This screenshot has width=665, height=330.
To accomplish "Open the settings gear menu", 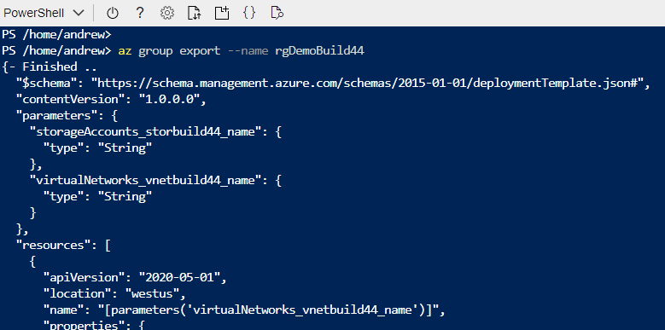I will (167, 13).
